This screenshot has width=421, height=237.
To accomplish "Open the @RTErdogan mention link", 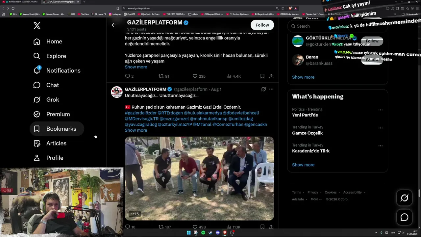I will click(x=170, y=113).
